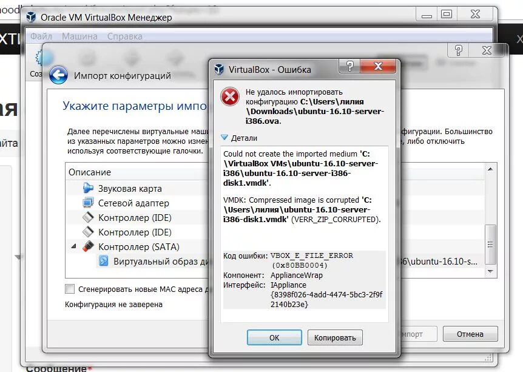Close the Импорт конфигураций wizard window
Screen dimensions: 523x372
pyautogui.click(x=487, y=50)
